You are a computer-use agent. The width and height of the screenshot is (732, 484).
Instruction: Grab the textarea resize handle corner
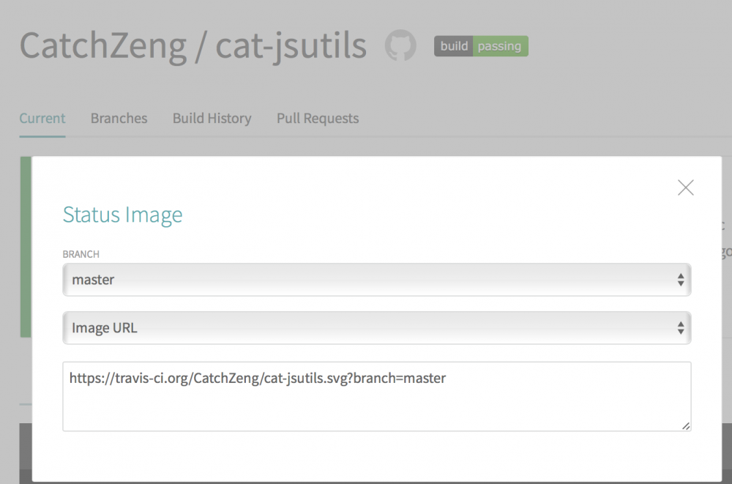tap(686, 425)
